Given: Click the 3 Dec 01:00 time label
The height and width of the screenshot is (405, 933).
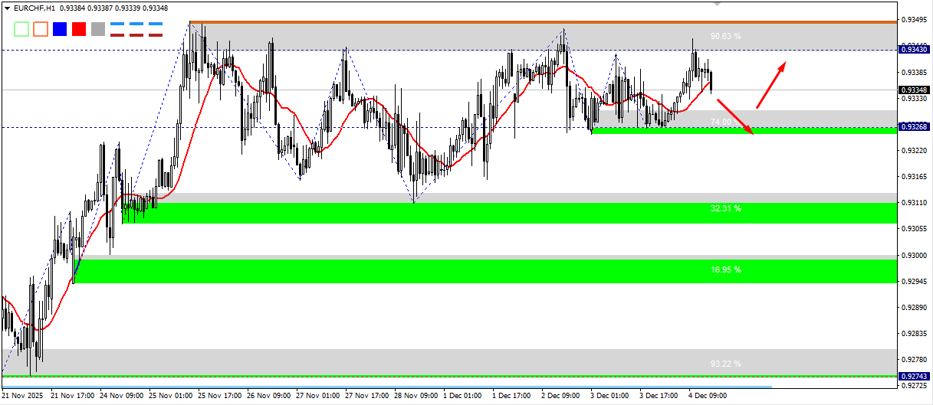Looking at the screenshot, I should 611,396.
